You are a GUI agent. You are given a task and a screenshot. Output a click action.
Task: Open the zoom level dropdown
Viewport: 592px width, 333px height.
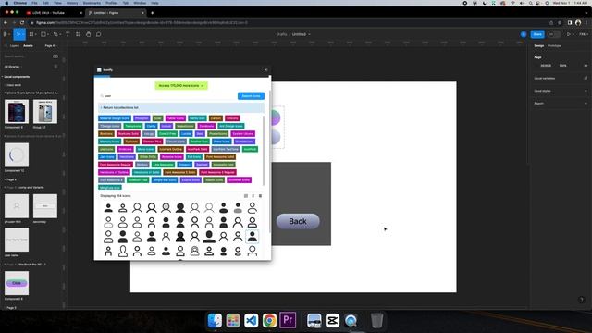[x=583, y=34]
